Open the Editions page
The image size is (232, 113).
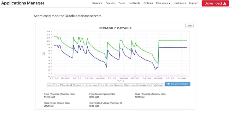tap(148, 3)
